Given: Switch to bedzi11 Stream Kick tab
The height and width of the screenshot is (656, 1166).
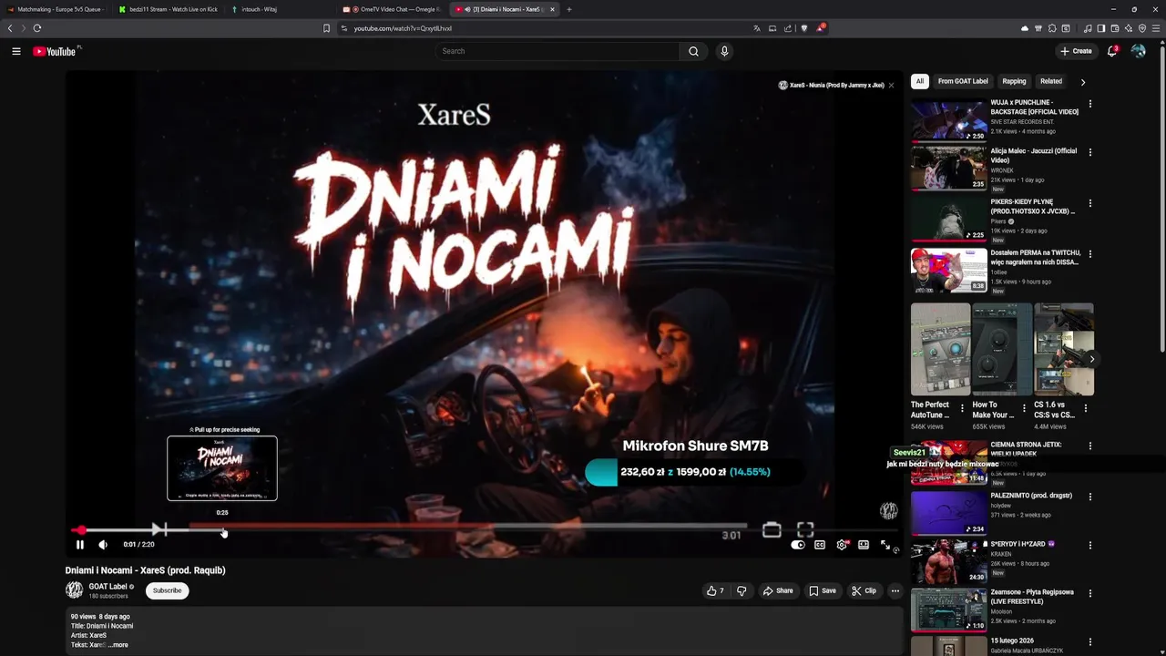Looking at the screenshot, I should pos(168,9).
